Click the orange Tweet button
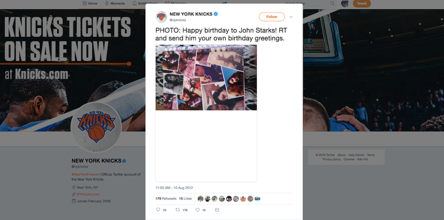 [x=362, y=3]
